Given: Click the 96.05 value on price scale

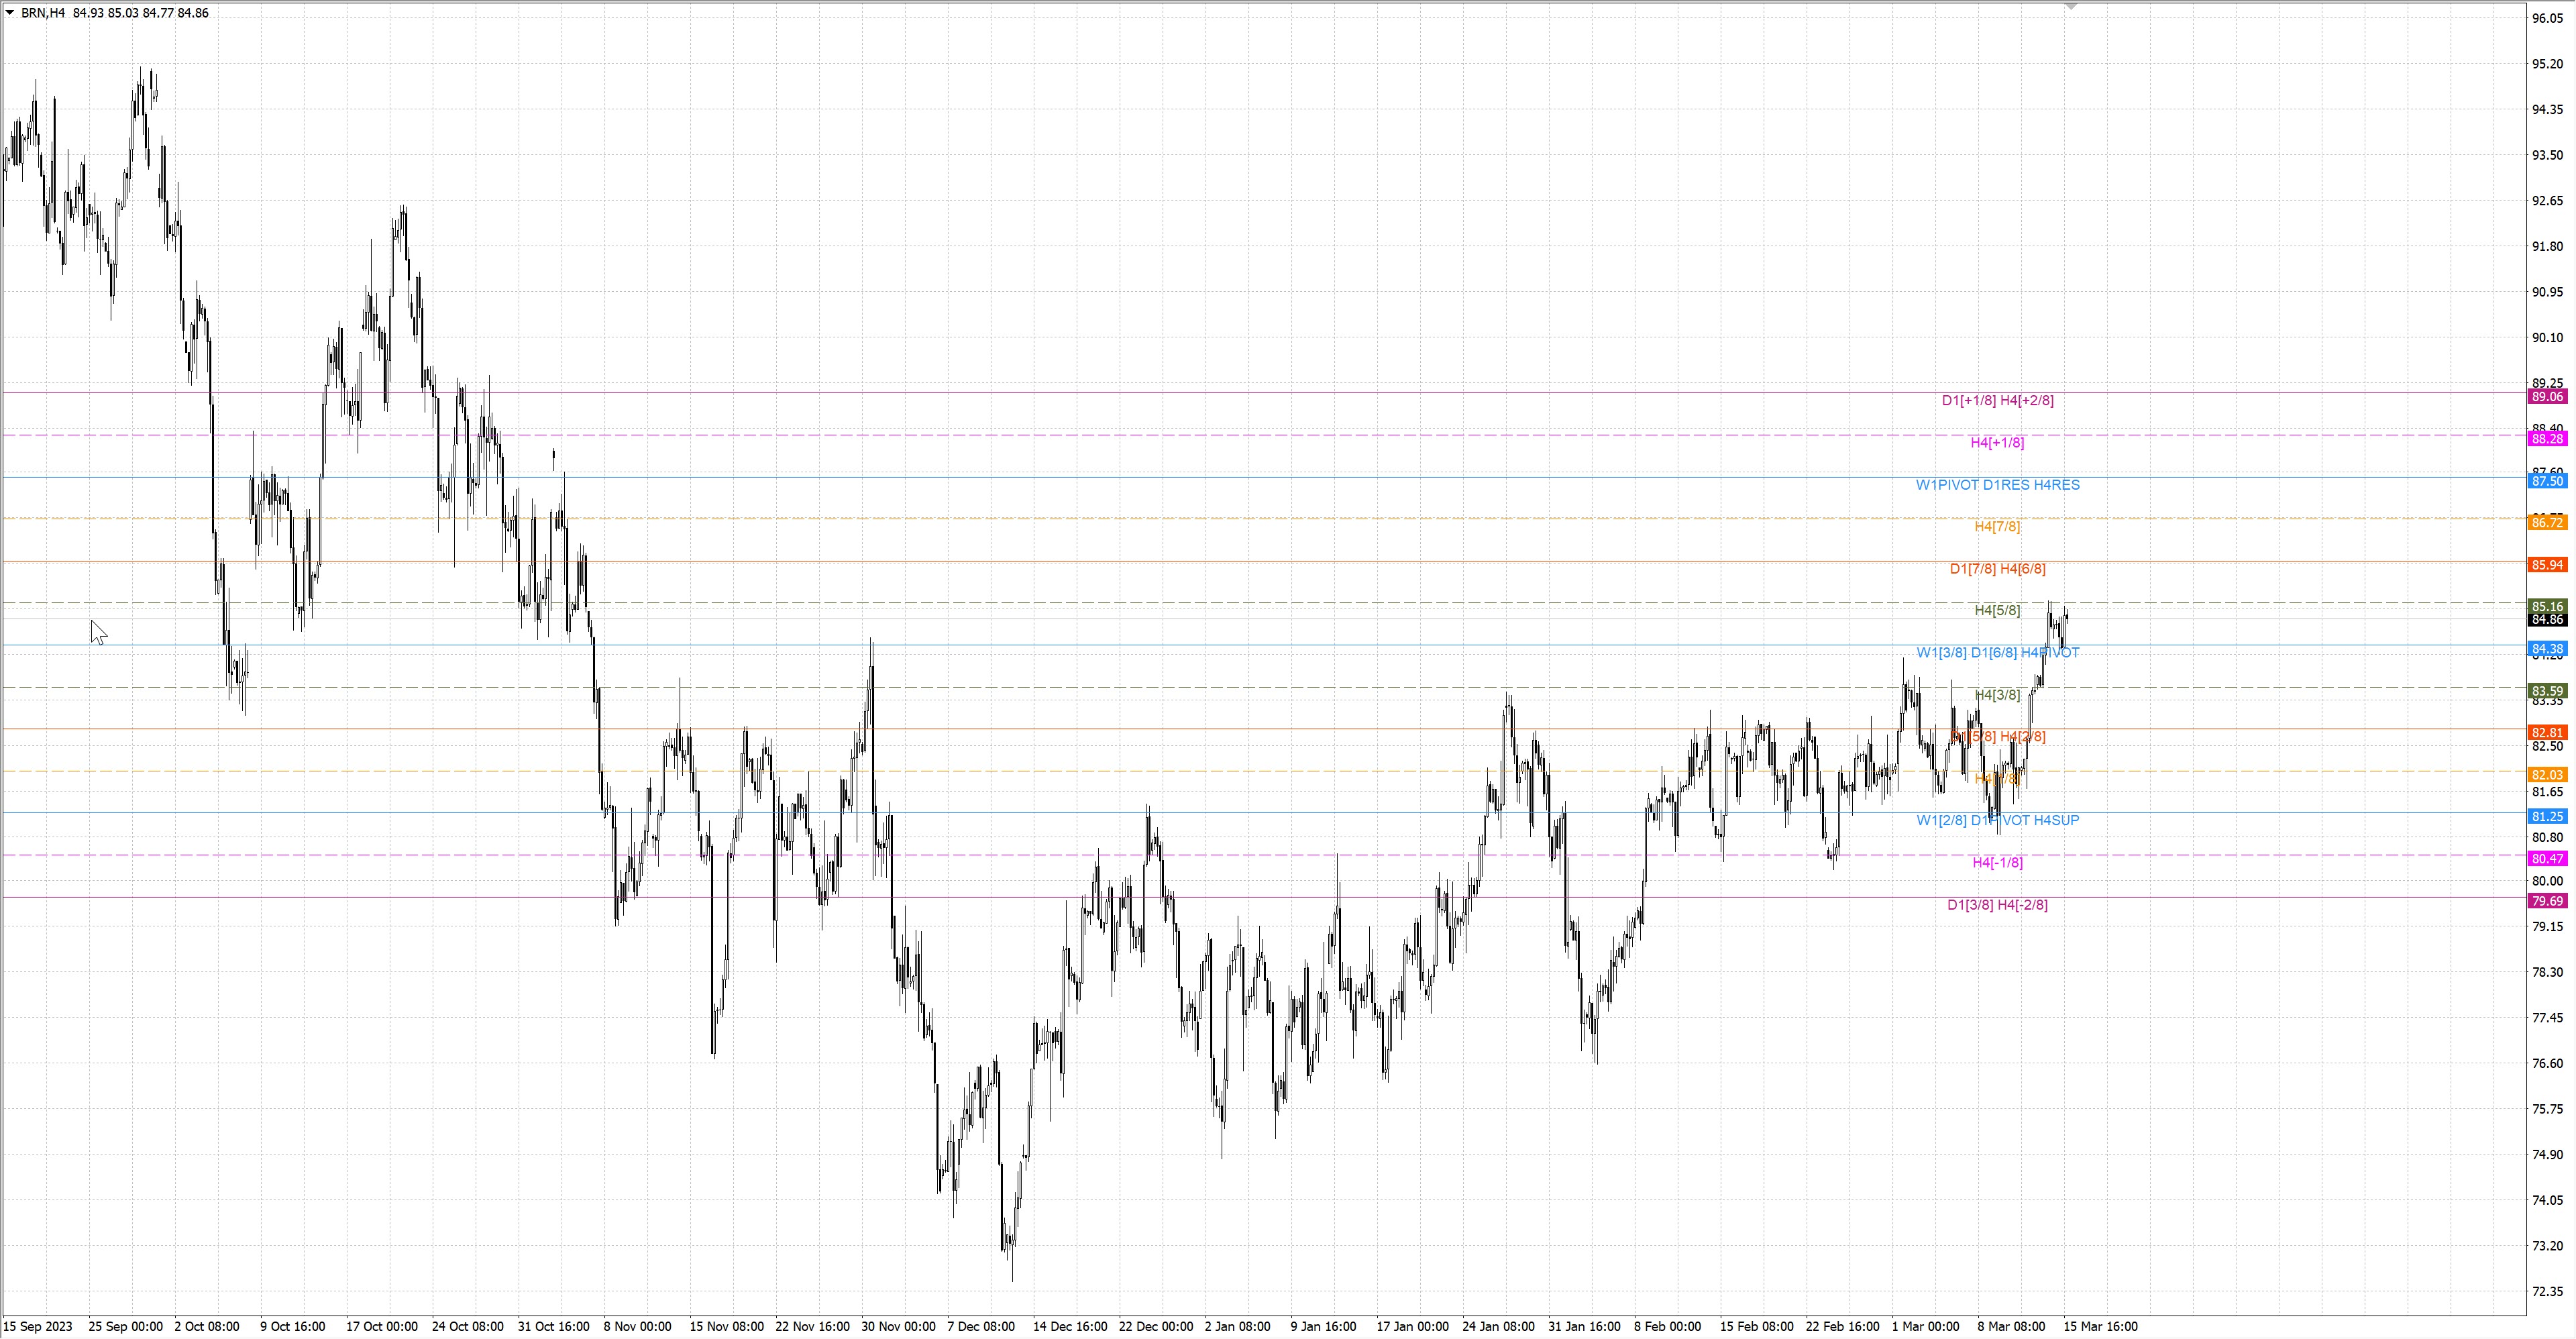Looking at the screenshot, I should pyautogui.click(x=2547, y=18).
